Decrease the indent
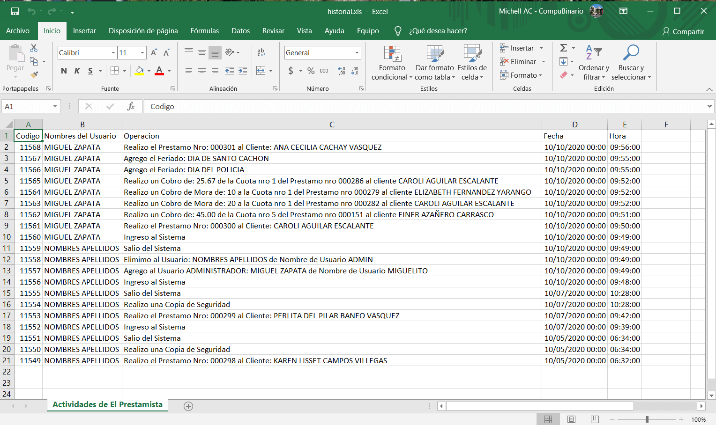 pos(230,71)
